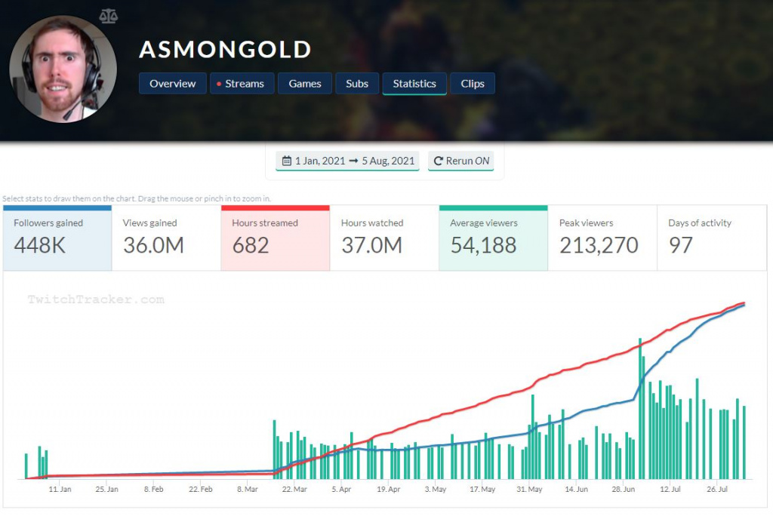Select the Statistics tab
This screenshot has width=773, height=516.
pyautogui.click(x=414, y=84)
